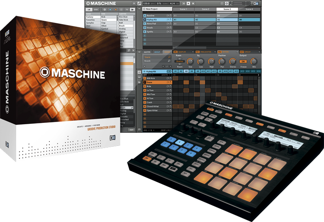The image size is (324, 222).
Task: Click the follow-playhead icon in pattern sidebar
Action: click(139, 82)
